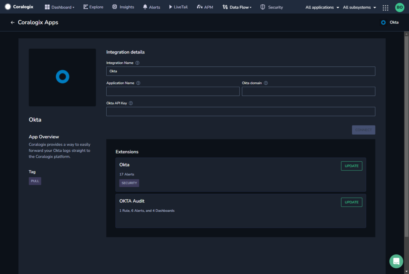Focus the Okta API Key field
The image size is (409, 274).
coord(240,111)
